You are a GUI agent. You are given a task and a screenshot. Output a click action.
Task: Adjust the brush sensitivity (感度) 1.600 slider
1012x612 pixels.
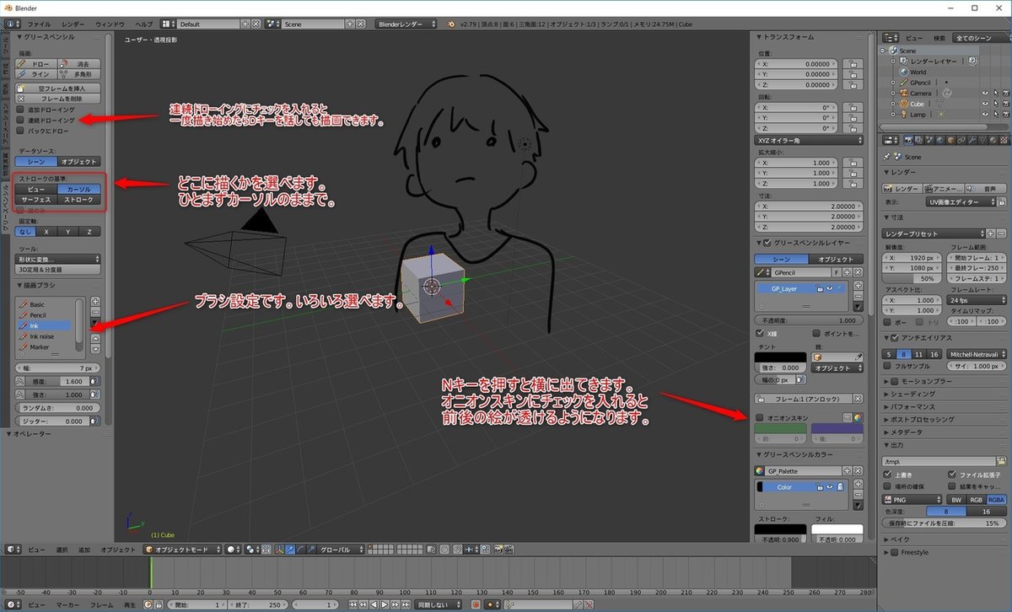59,381
